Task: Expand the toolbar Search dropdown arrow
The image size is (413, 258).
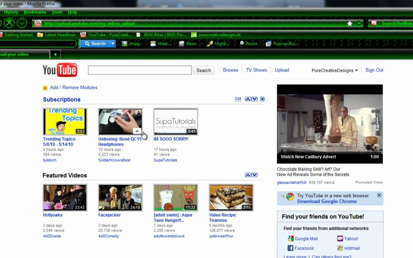Action: click(113, 44)
